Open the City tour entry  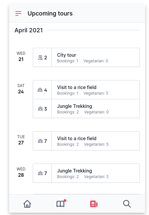[x=86, y=57]
